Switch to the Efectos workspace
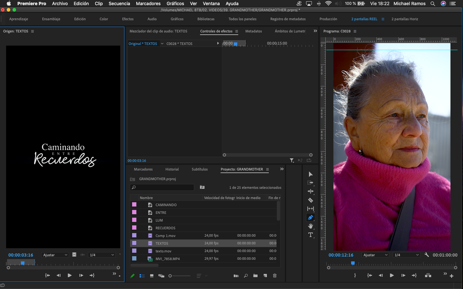This screenshot has height=289, width=463. [128, 19]
